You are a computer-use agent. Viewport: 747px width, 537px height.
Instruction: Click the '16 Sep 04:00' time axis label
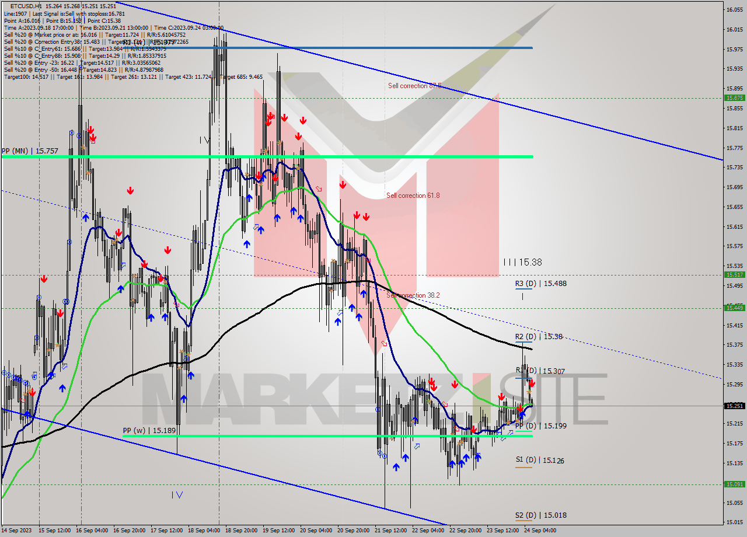click(92, 531)
